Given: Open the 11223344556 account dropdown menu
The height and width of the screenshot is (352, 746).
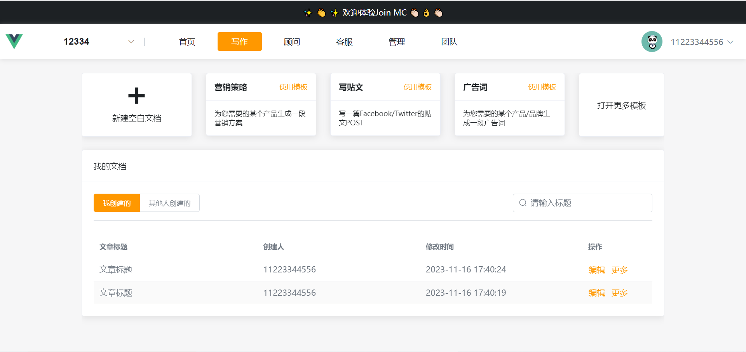Looking at the screenshot, I should [x=730, y=42].
